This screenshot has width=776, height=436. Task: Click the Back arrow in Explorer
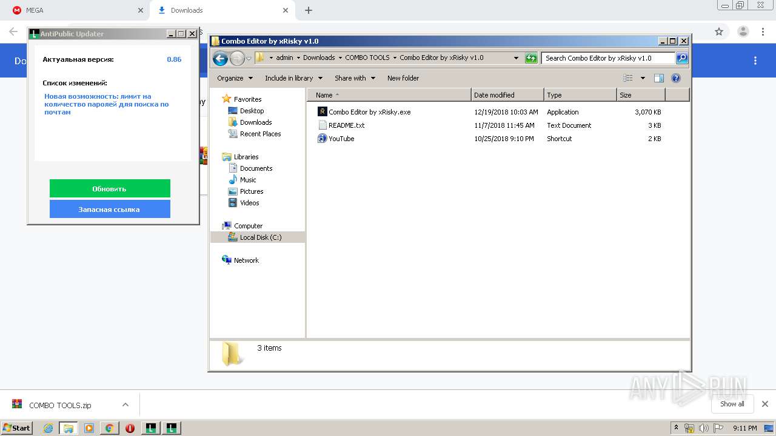point(220,58)
